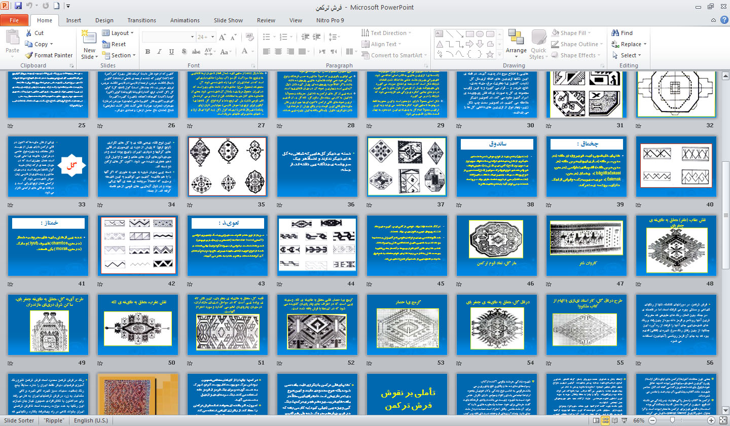The width and height of the screenshot is (730, 426).
Task: Click the Find binoculars icon
Action: pyautogui.click(x=615, y=33)
